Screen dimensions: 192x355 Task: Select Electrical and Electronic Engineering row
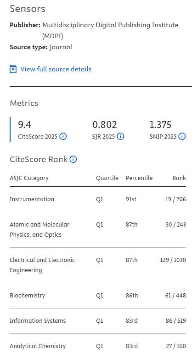[x=98, y=265]
